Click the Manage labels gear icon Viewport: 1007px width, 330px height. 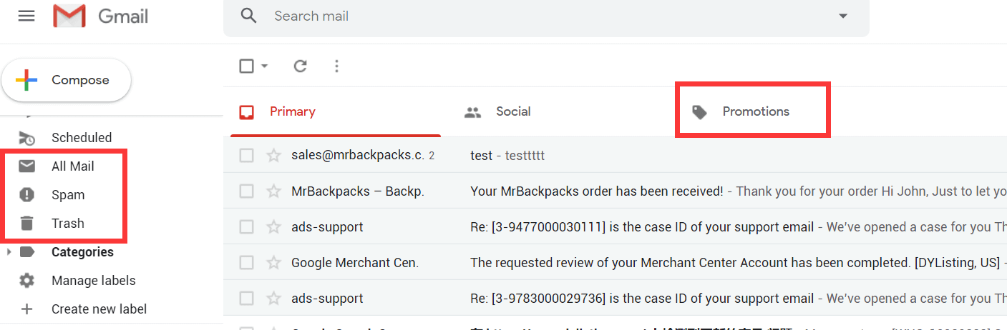[26, 281]
